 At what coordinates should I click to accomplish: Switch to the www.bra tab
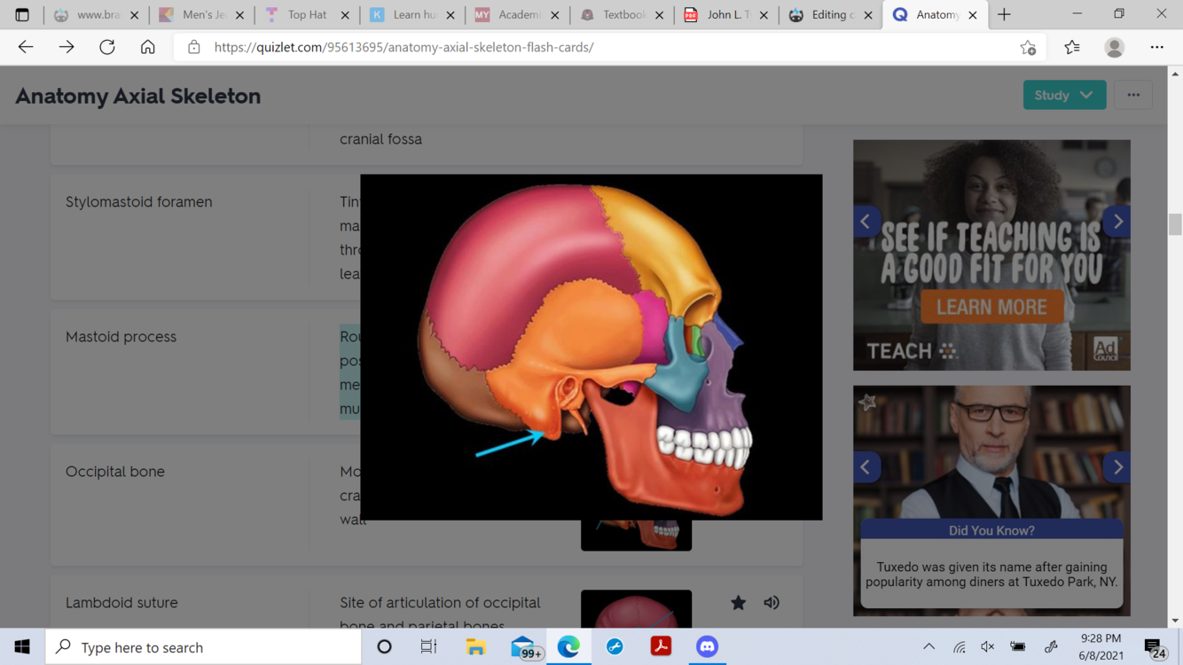pos(96,14)
